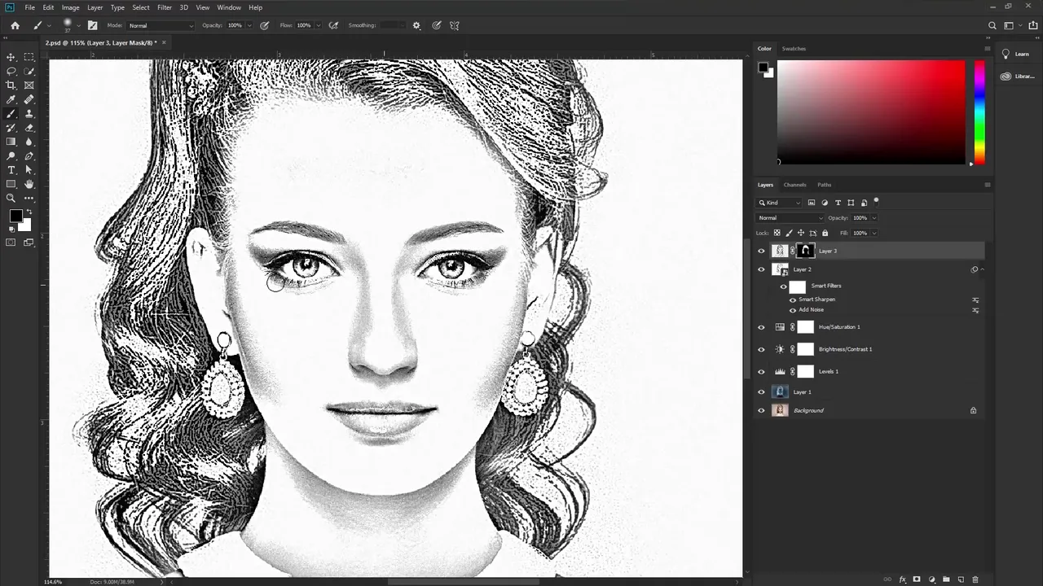Select the Eraser tool
This screenshot has height=586, width=1043.
(x=29, y=128)
